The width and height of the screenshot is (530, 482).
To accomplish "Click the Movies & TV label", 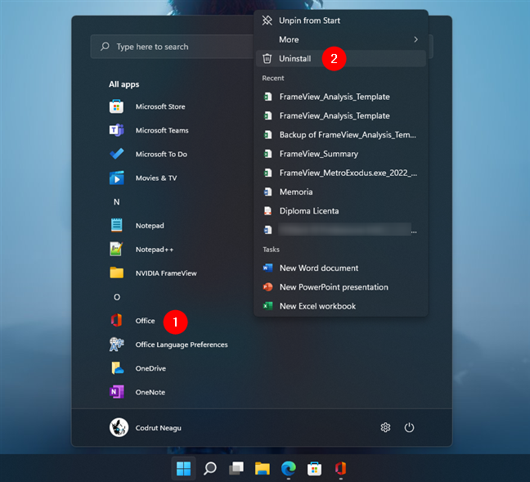I will coord(156,178).
